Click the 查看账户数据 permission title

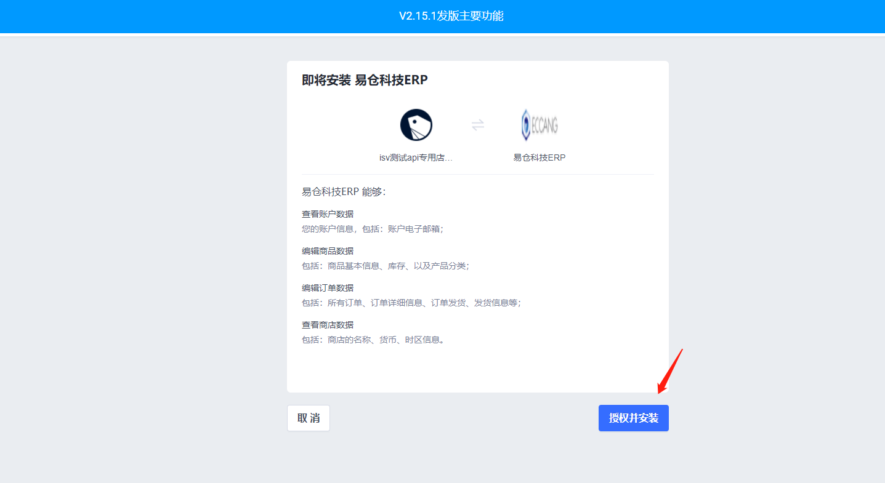coord(328,214)
